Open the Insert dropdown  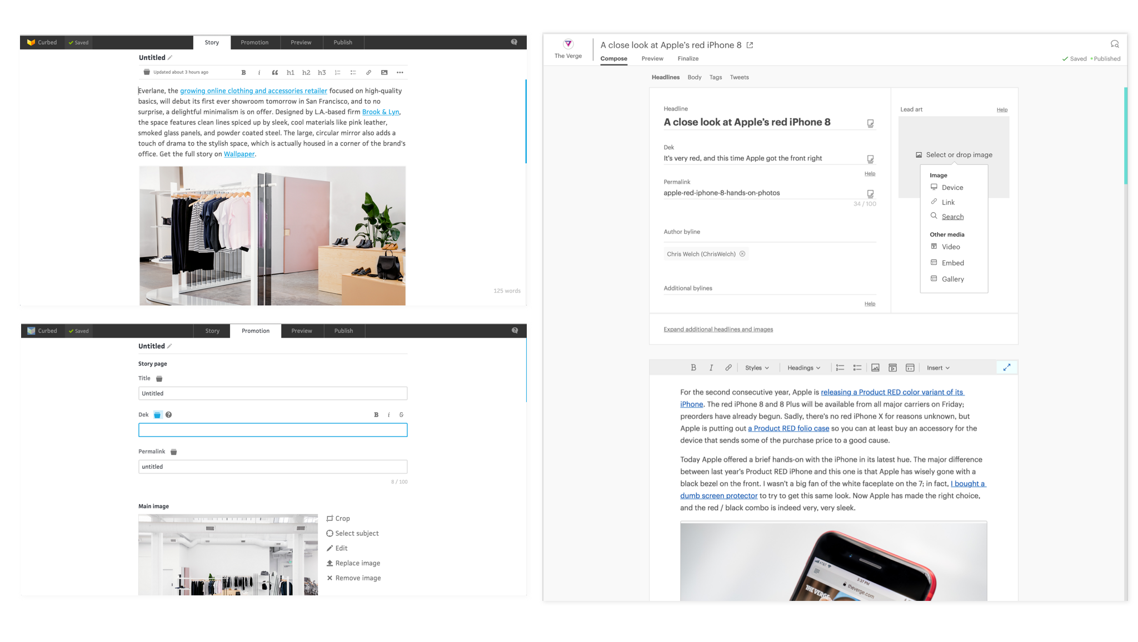938,368
